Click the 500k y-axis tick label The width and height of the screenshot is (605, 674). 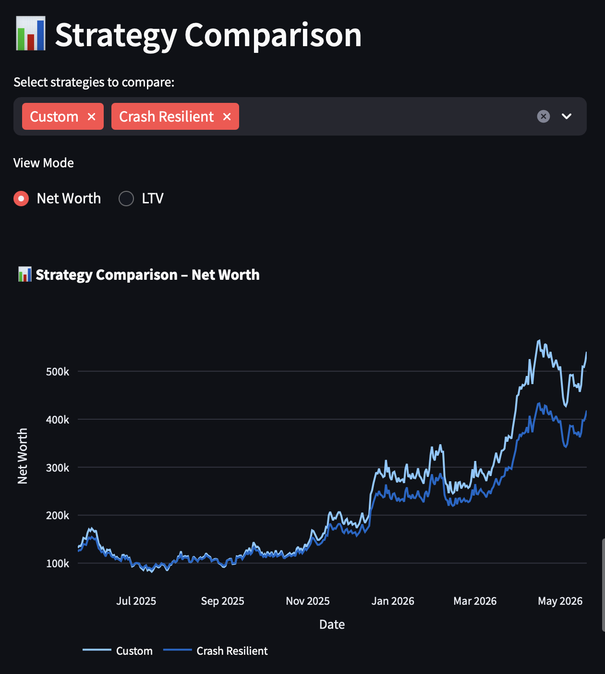58,372
